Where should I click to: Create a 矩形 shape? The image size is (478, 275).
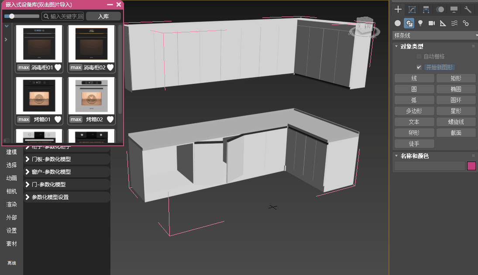(456, 79)
